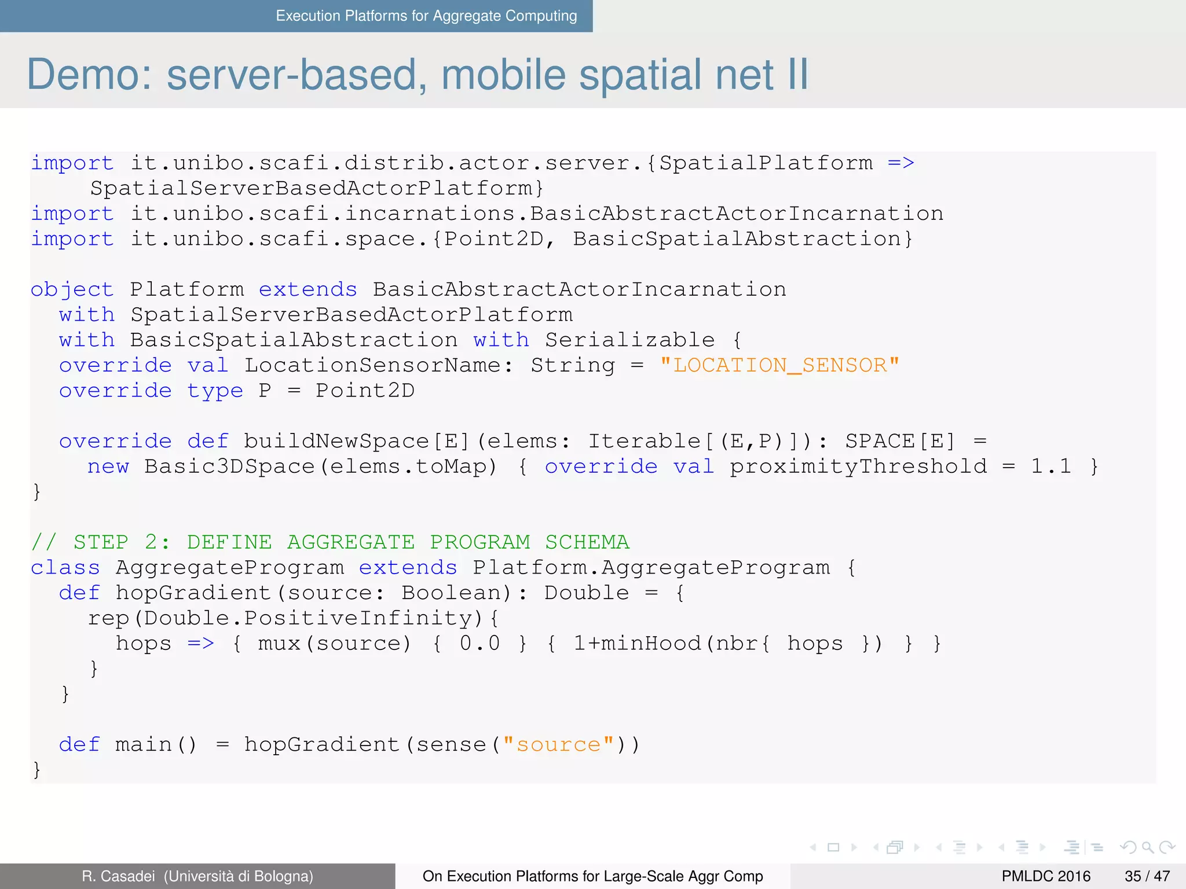The width and height of the screenshot is (1186, 889).
Task: Click the page counter 35 / 47
Action: (1147, 876)
